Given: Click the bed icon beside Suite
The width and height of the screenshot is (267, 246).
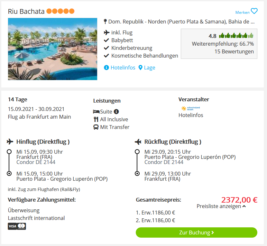Looking at the screenshot, I should pos(96,112).
